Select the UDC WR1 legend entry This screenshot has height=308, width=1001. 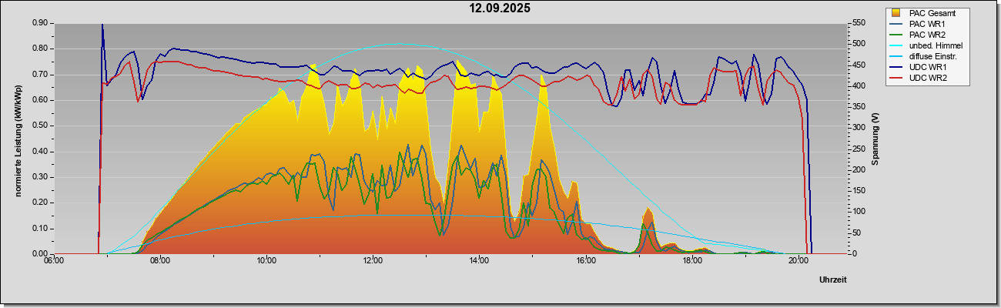(x=926, y=69)
